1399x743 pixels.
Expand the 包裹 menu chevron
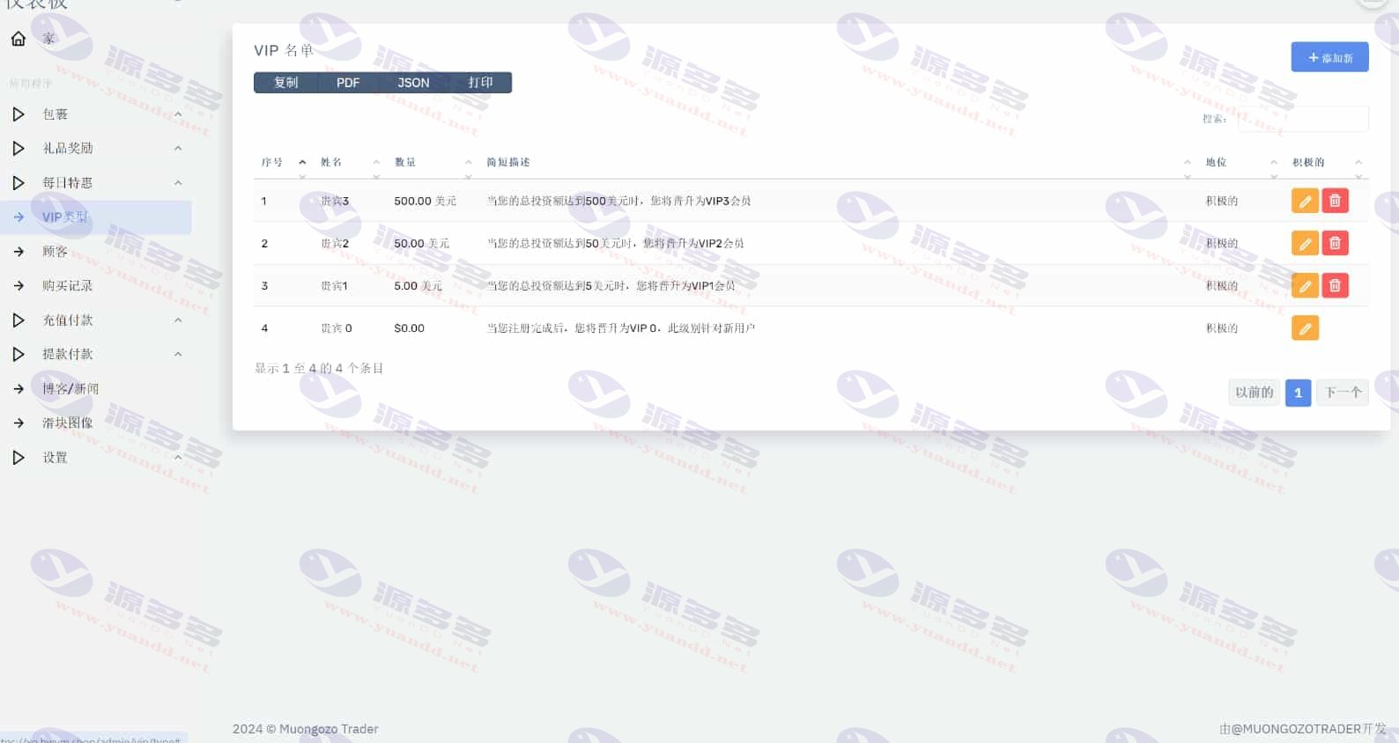coord(178,114)
